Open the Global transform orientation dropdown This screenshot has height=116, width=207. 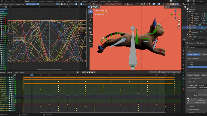coord(131,4)
